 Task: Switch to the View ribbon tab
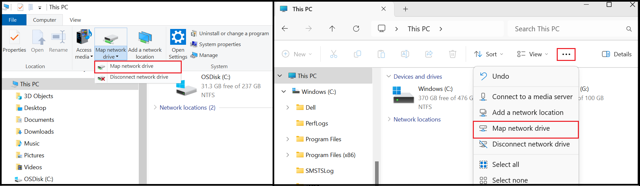click(x=75, y=20)
